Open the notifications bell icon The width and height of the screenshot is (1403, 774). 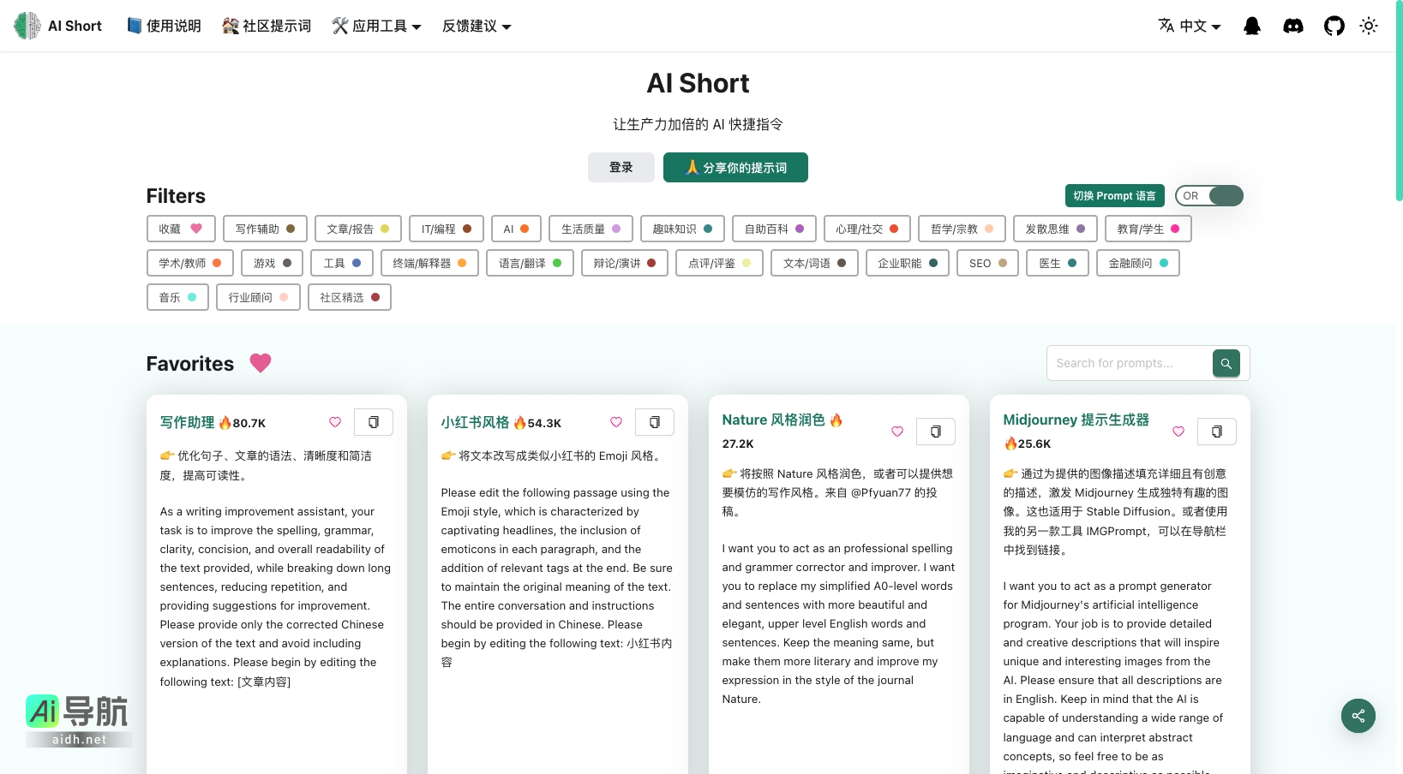(x=1251, y=26)
